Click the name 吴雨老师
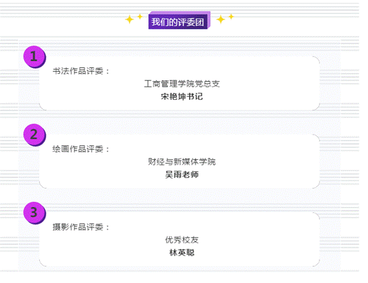 (182, 174)
